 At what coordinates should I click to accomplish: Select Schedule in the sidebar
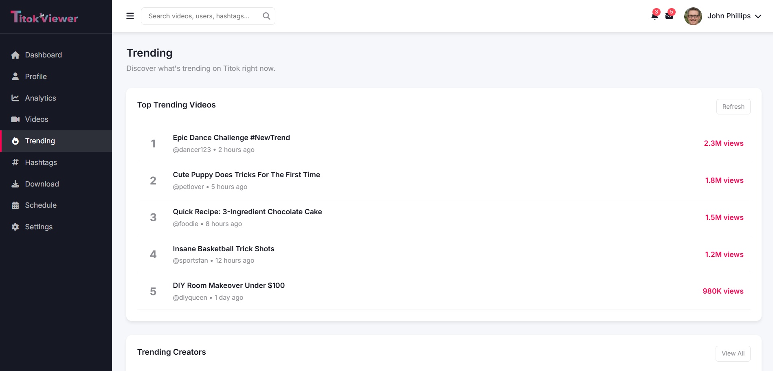(41, 205)
